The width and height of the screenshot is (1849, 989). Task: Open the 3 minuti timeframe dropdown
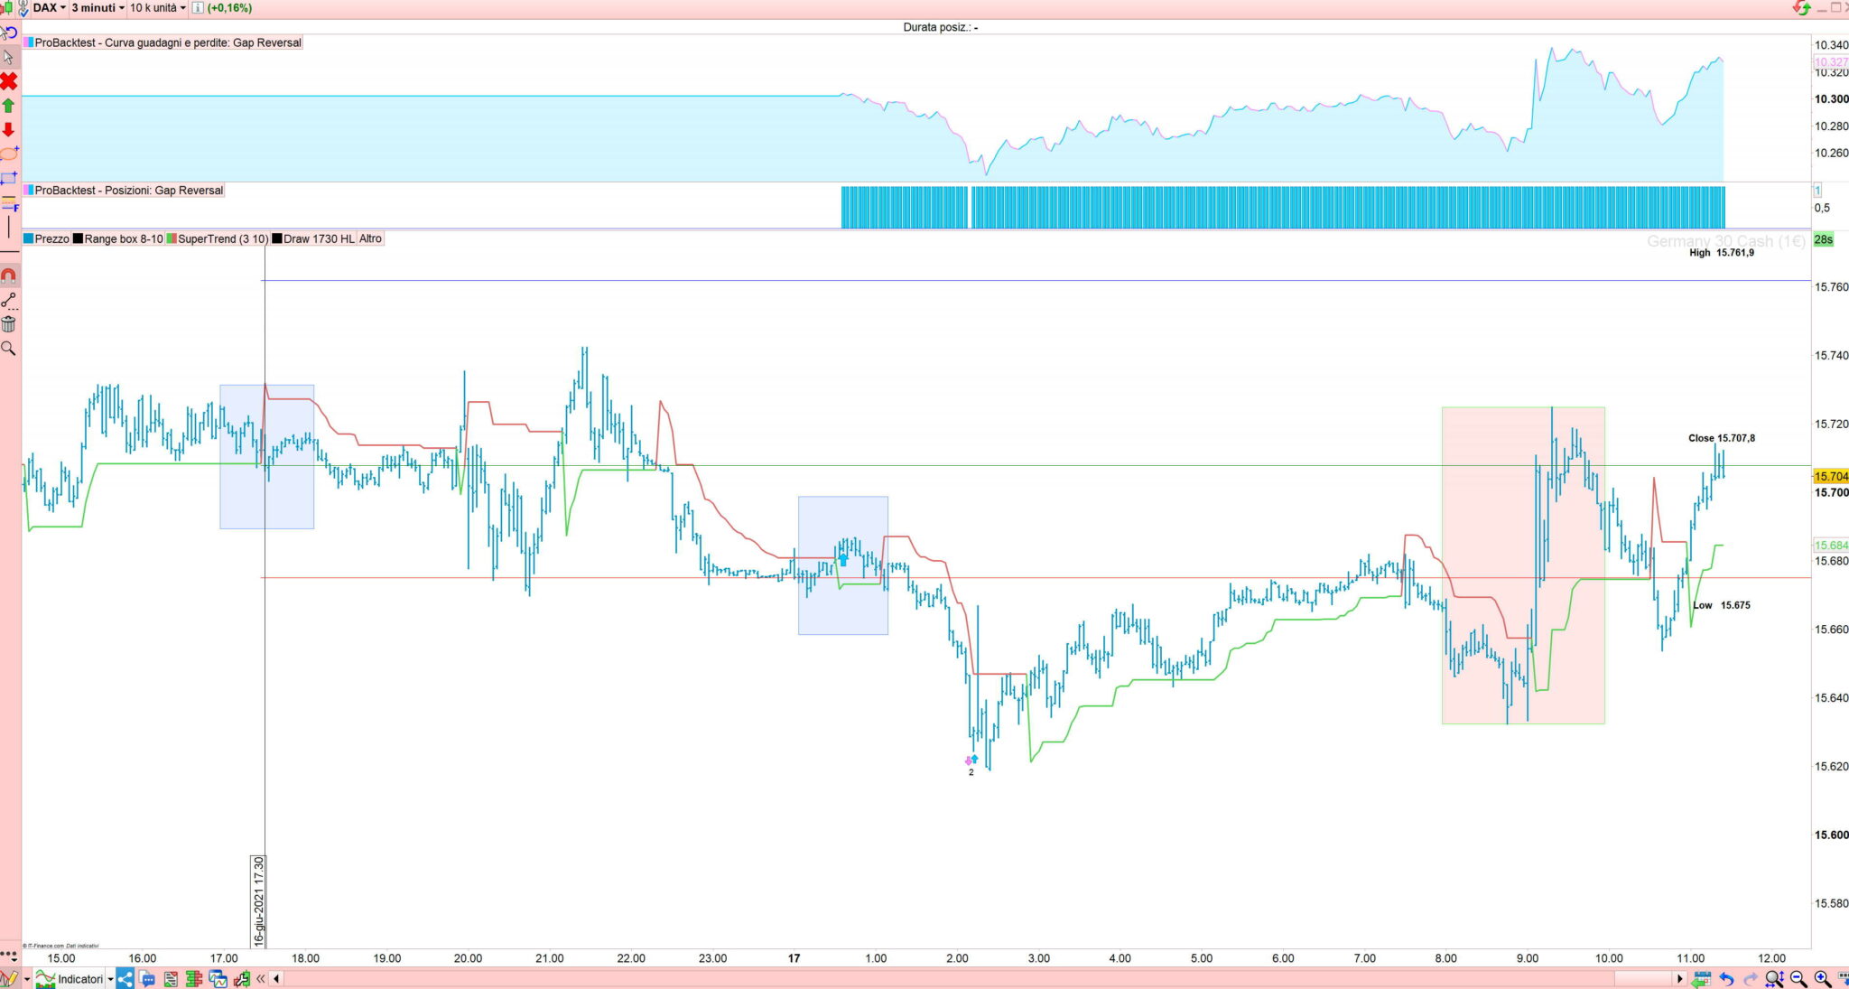(x=98, y=8)
